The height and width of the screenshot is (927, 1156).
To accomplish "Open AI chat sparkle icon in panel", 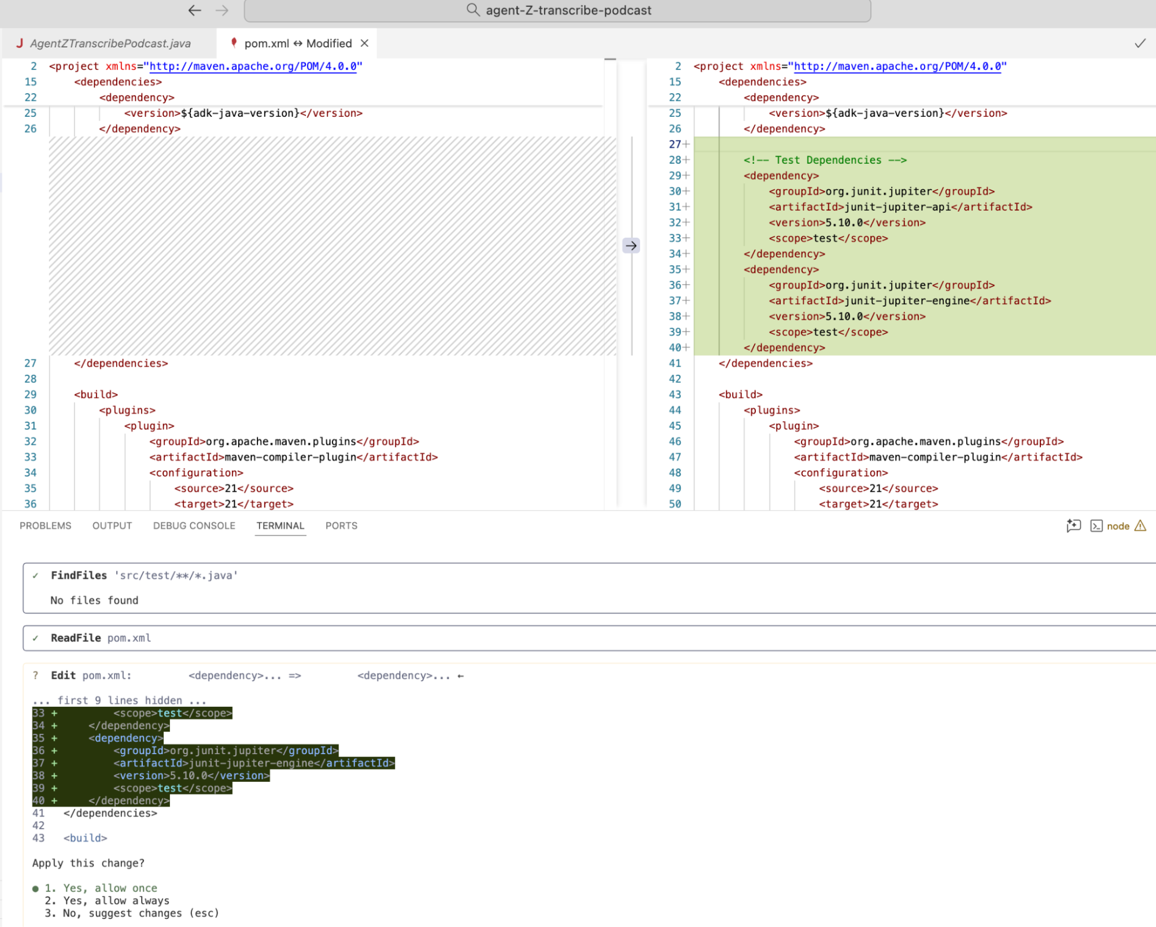I will pyautogui.click(x=1073, y=526).
